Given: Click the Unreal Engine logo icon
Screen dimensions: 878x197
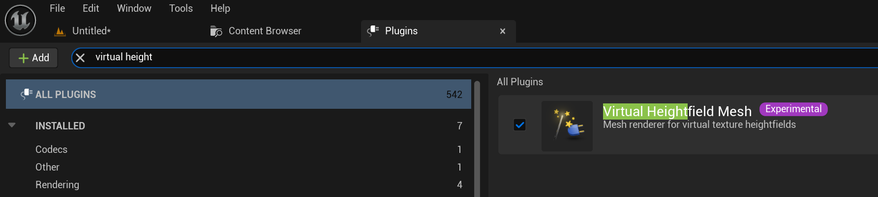Looking at the screenshot, I should click(20, 20).
